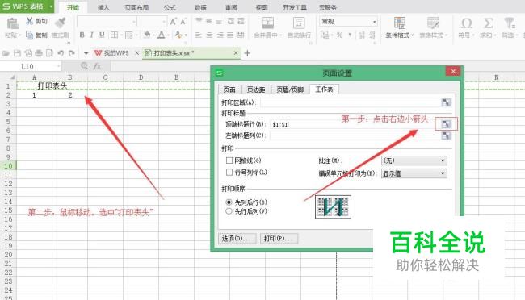Open the Insert (插入) ribbon tab
The image size is (525, 300).
[x=103, y=7]
